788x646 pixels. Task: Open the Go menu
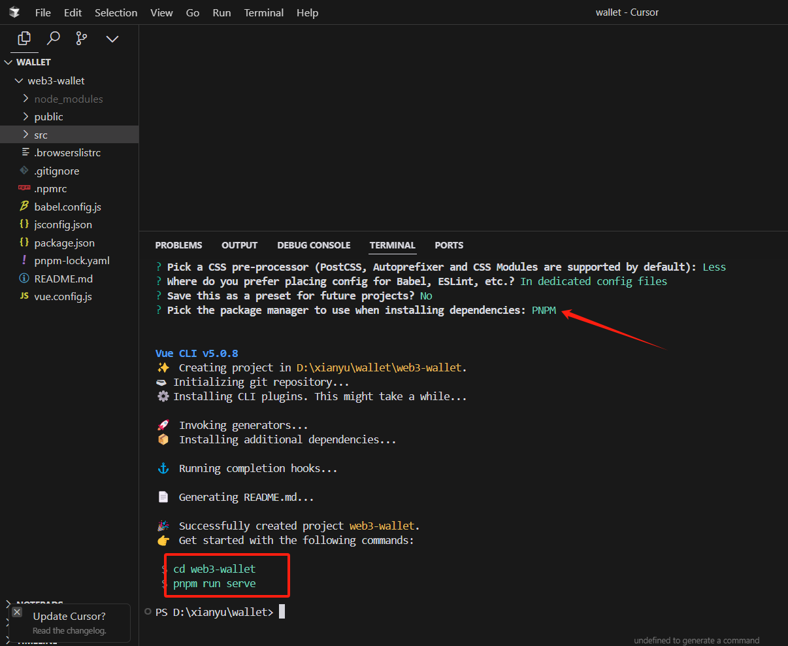(193, 12)
